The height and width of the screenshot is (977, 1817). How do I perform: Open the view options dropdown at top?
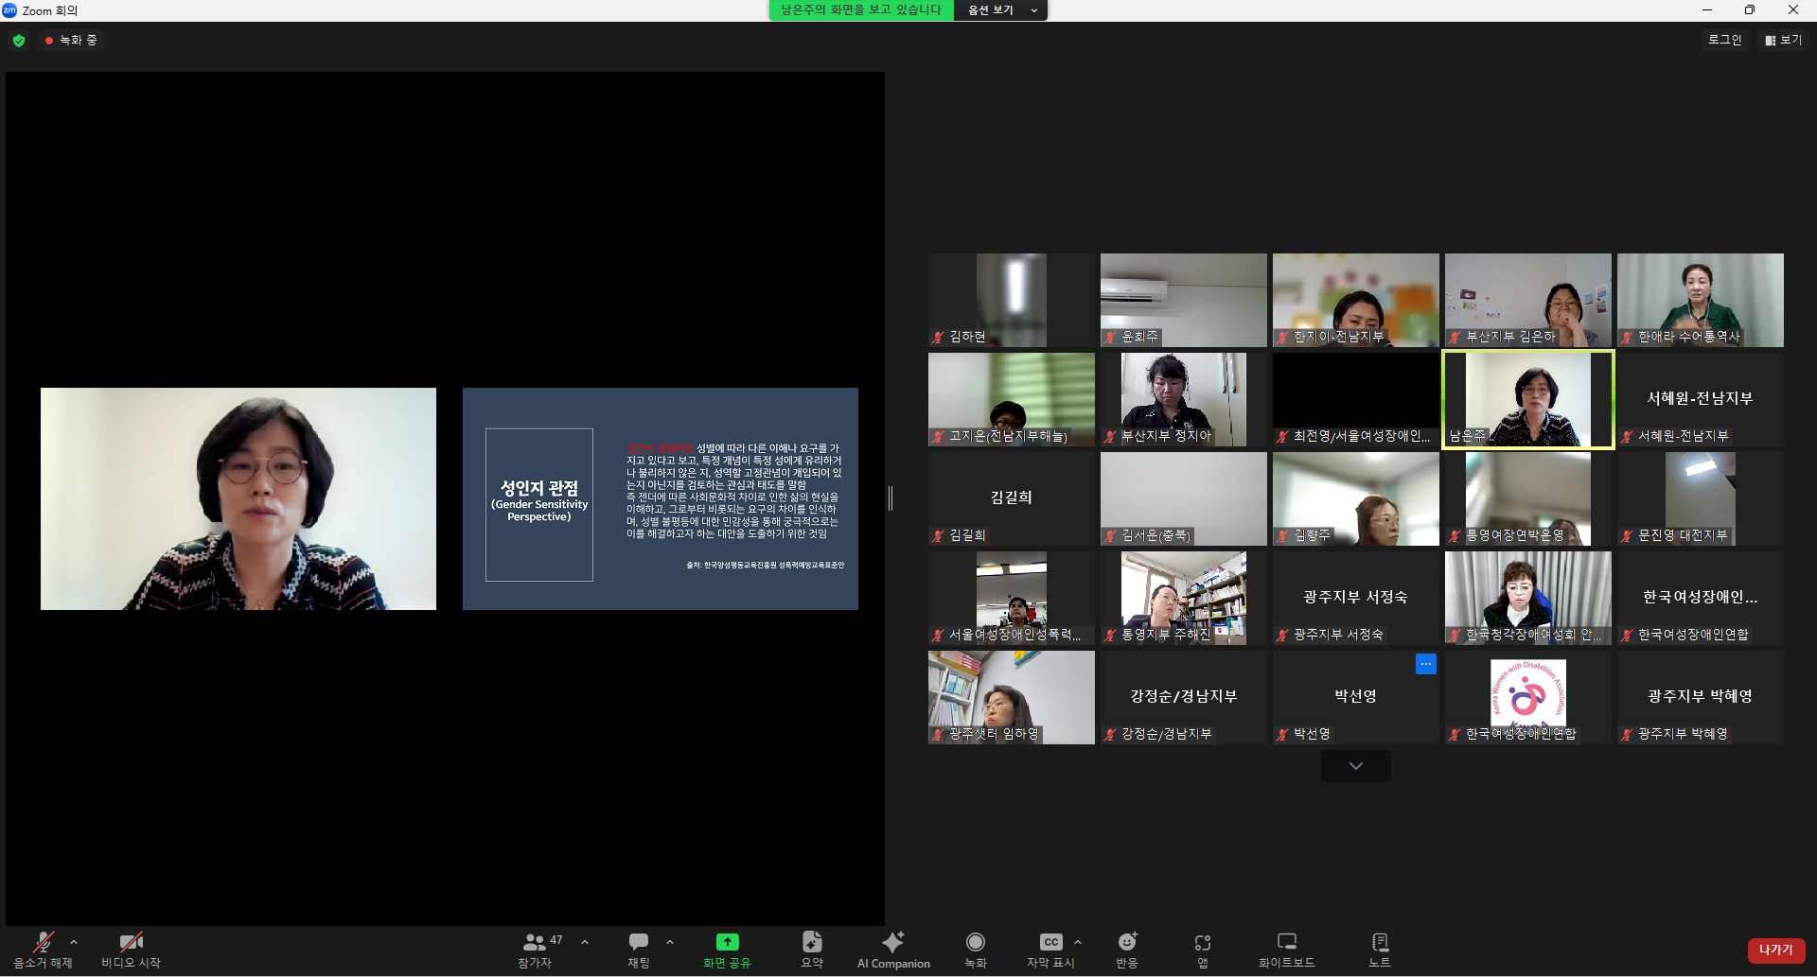[x=1002, y=10]
